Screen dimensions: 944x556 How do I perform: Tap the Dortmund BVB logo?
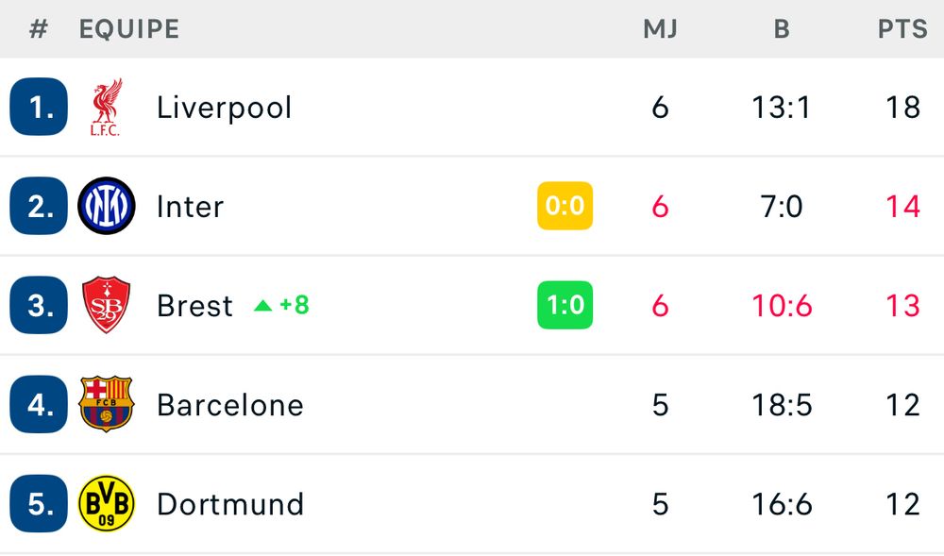[107, 504]
